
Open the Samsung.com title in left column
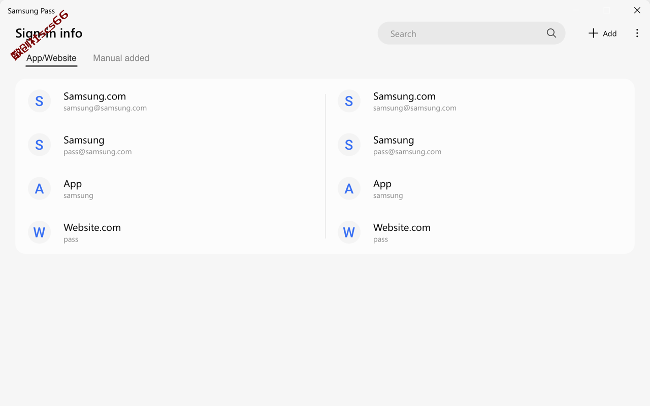[94, 96]
